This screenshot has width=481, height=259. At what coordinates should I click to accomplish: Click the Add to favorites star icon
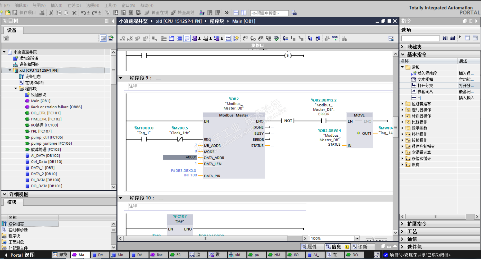(x=236, y=38)
